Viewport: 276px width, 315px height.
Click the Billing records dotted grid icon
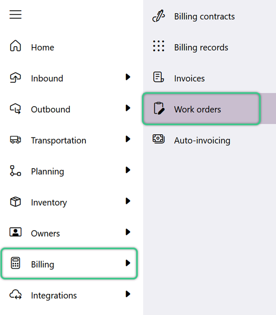pos(159,46)
